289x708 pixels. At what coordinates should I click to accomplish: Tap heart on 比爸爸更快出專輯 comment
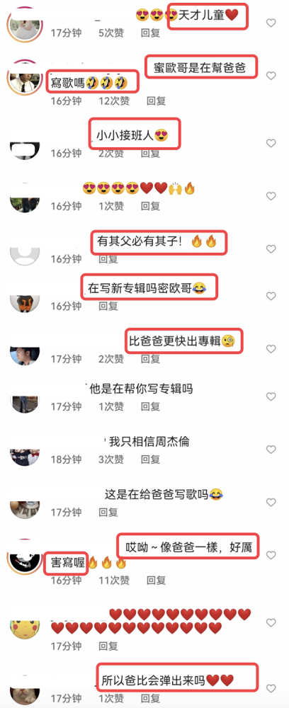point(271,349)
